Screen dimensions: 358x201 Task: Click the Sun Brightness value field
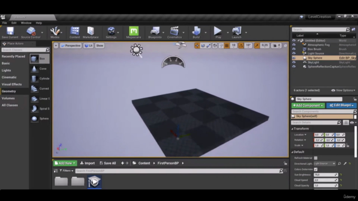coord(326,175)
